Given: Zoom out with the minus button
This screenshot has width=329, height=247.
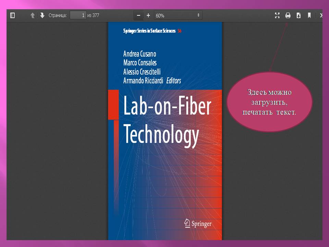Looking at the screenshot, I should (138, 15).
